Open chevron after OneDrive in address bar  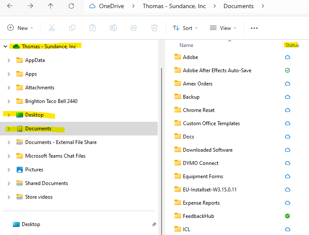[133, 6]
